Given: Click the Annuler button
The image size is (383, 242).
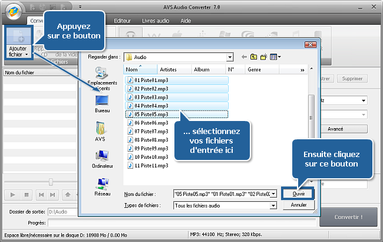Looking at the screenshot, I should pos(299,205).
